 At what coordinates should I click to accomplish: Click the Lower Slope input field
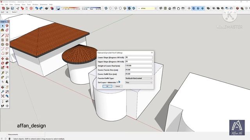(x=139, y=57)
